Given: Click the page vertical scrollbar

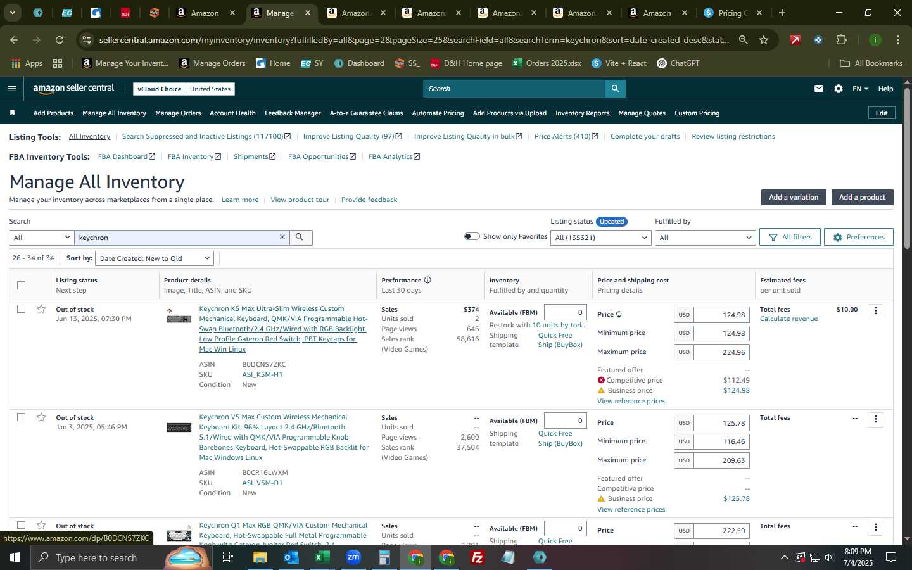Looking at the screenshot, I should 907,169.
